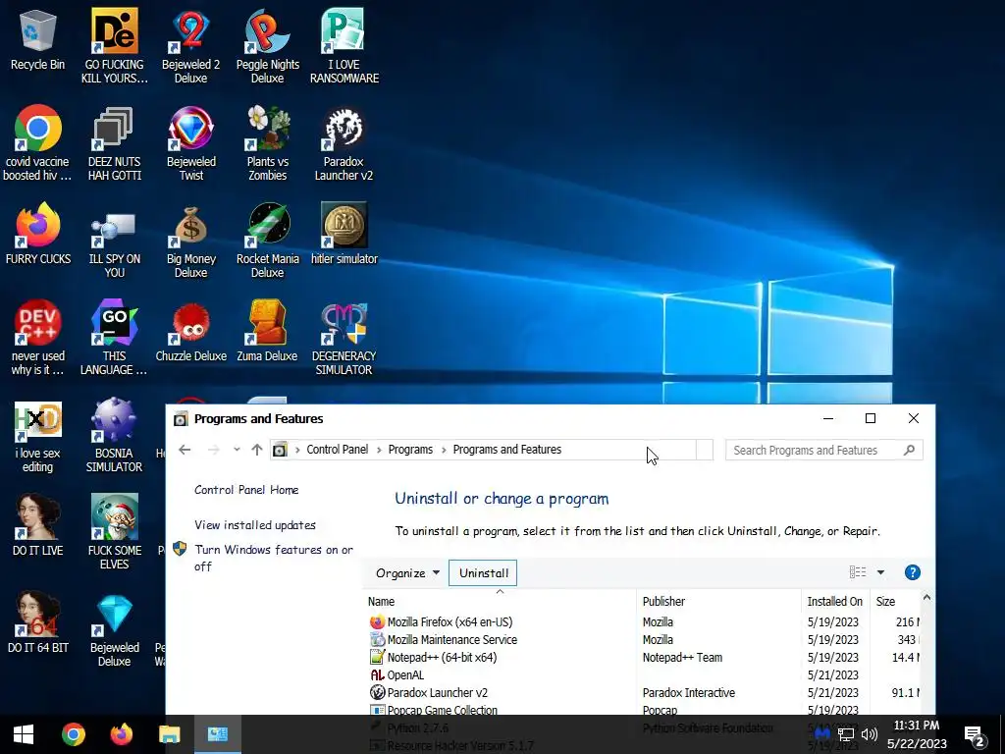This screenshot has height=754, width=1005.
Task: Open the 'DO IT 64 BIT' shortcut
Action: [38, 623]
